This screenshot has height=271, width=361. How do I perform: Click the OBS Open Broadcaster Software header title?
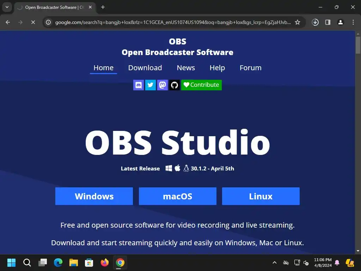178,47
